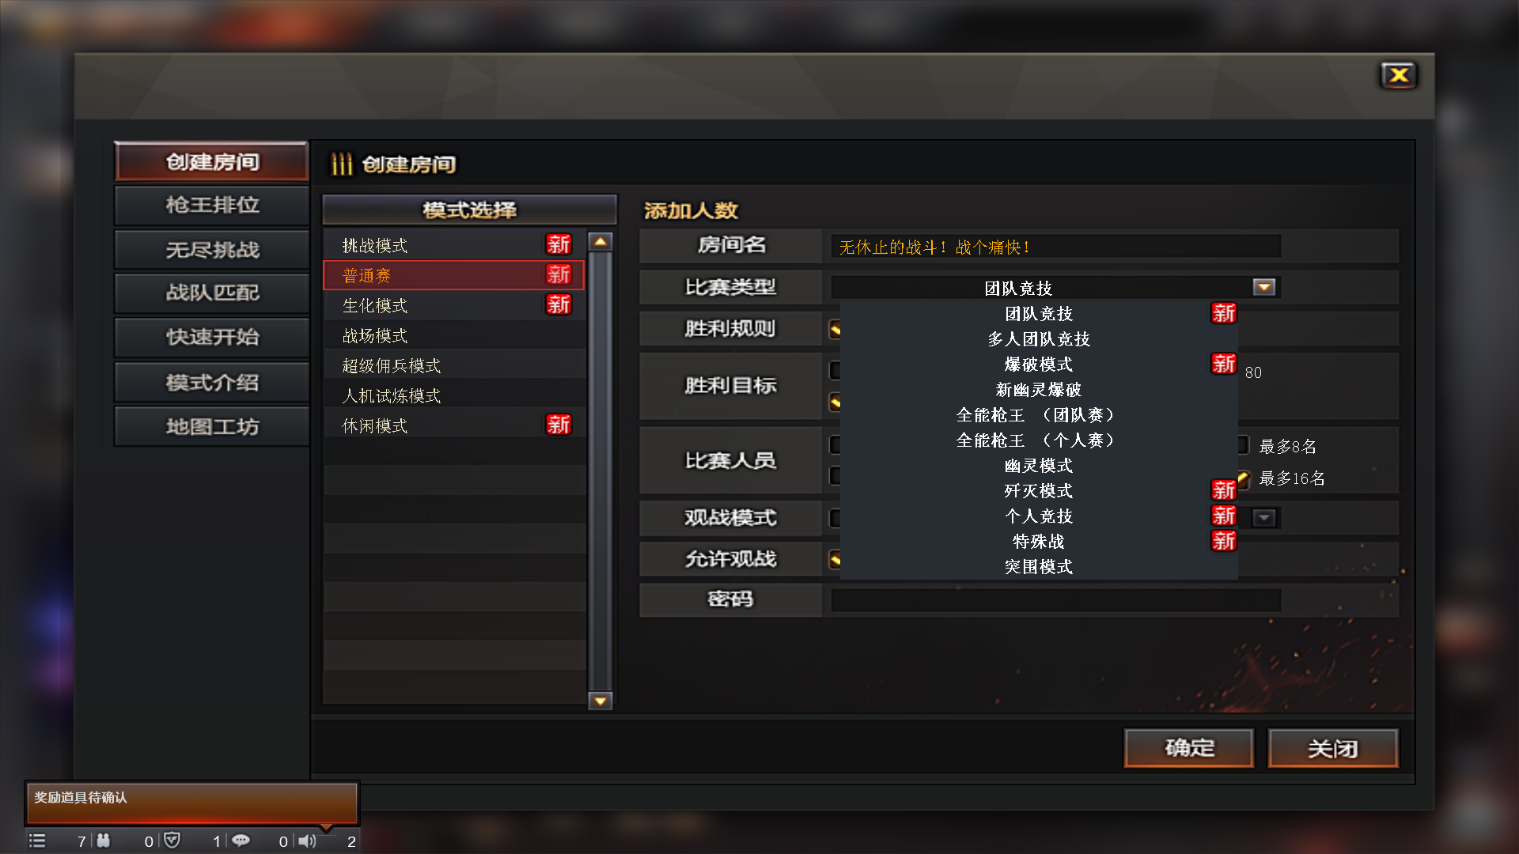Choose 幽灵模式 from the dropdown list

(1039, 466)
